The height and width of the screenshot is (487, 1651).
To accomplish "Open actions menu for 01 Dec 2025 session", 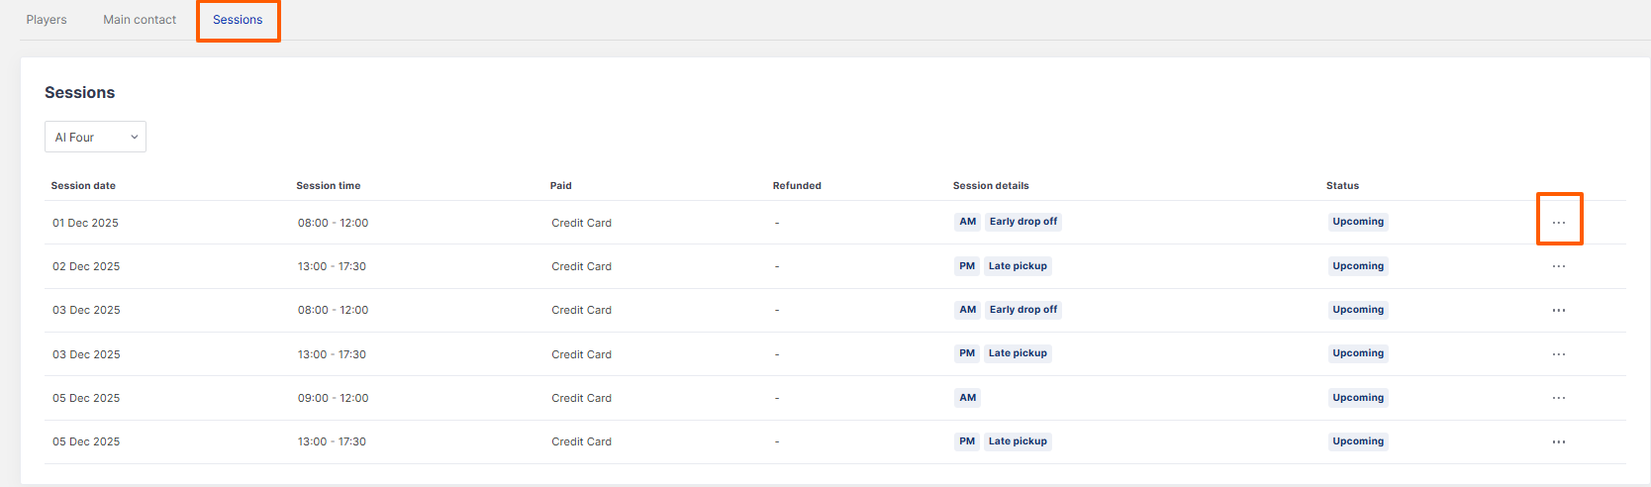I will coord(1559,223).
